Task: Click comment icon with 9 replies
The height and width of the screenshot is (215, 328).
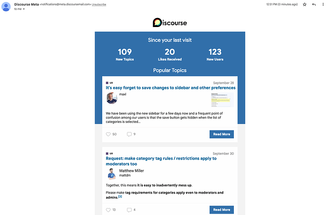Action: point(129,134)
